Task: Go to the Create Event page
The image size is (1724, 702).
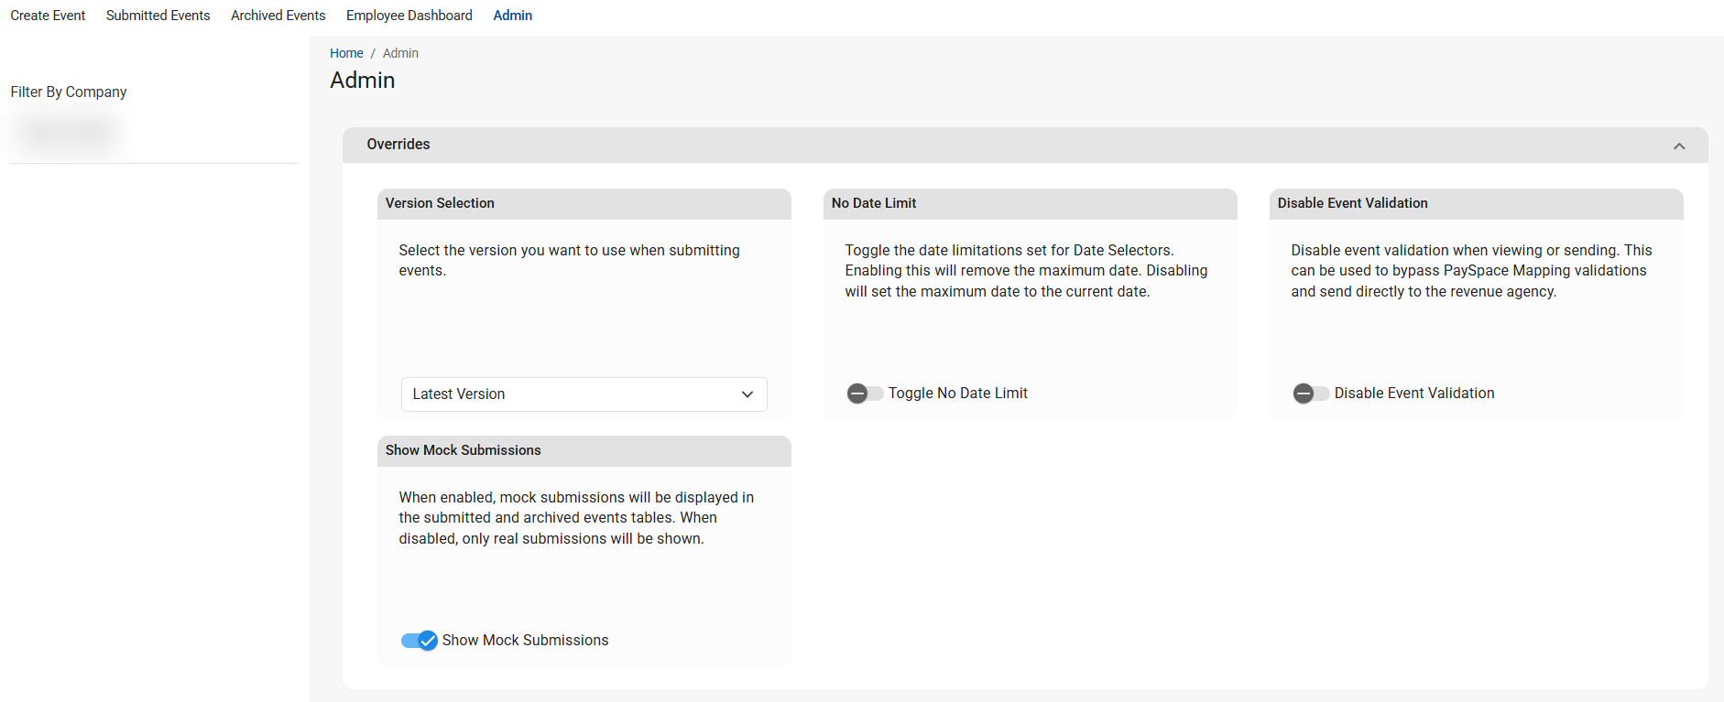Action: pyautogui.click(x=48, y=16)
